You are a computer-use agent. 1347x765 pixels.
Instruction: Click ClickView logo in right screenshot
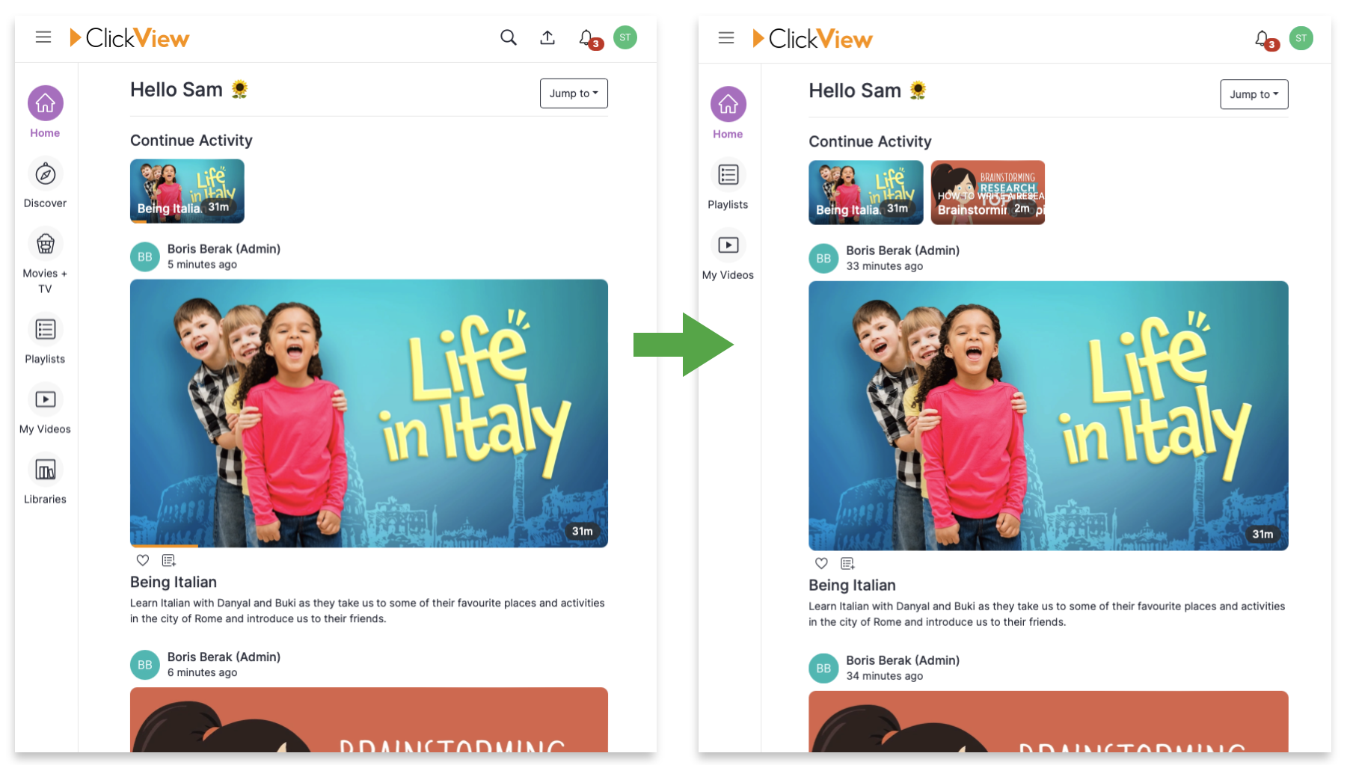pyautogui.click(x=812, y=38)
